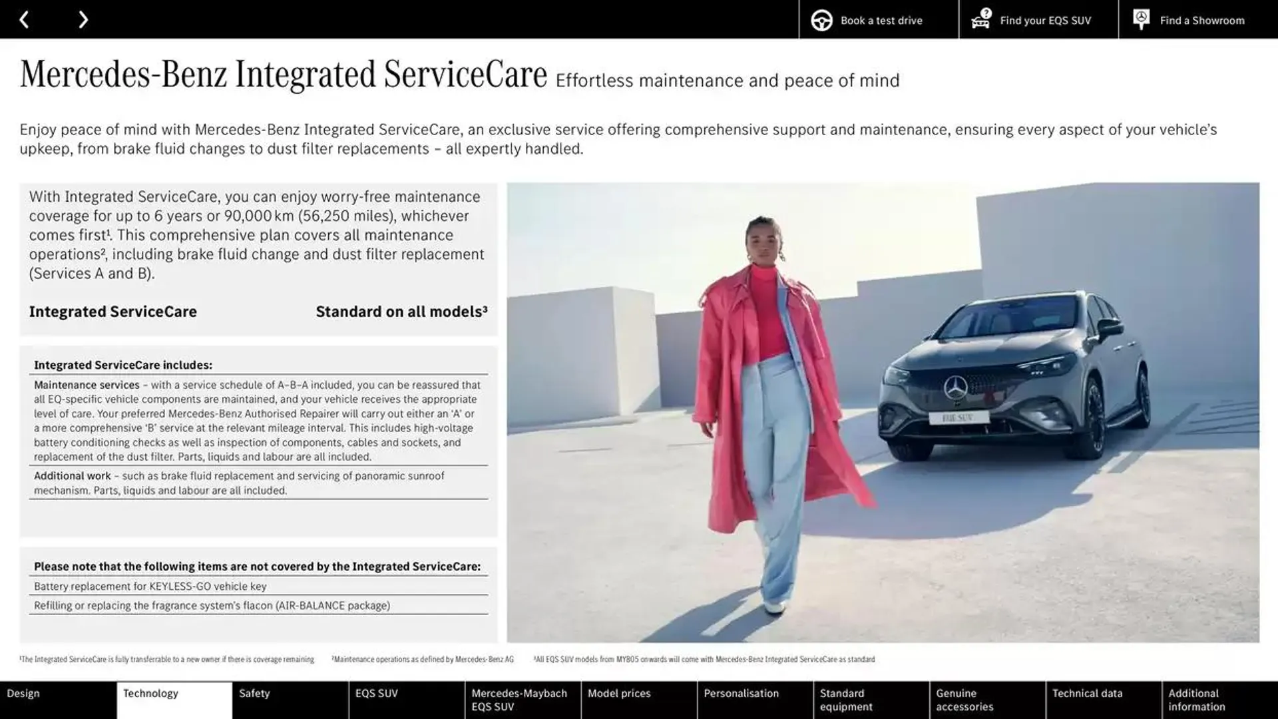
Task: Click the car search EQS SUV icon
Action: (x=980, y=19)
